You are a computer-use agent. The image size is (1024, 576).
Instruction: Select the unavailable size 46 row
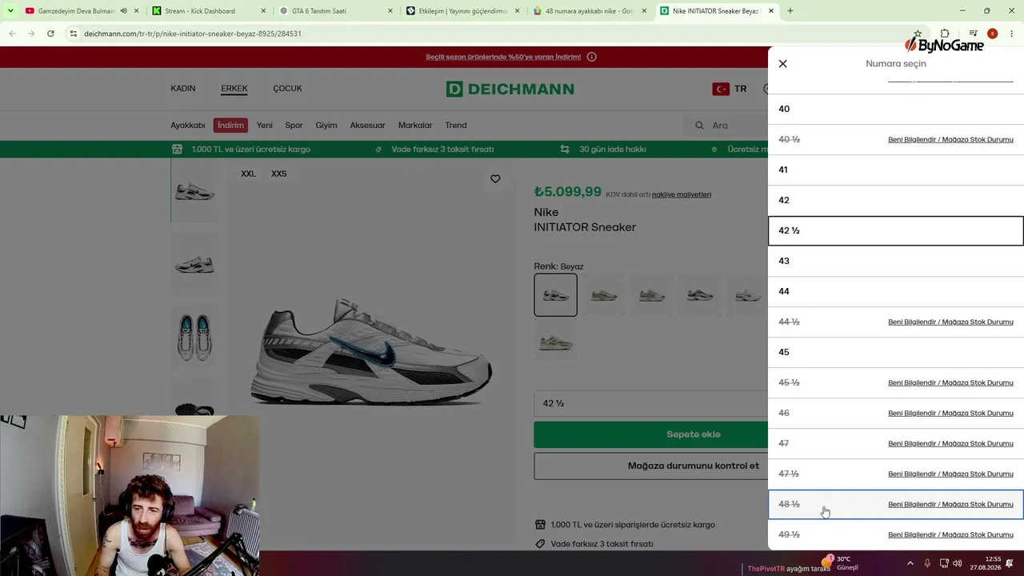click(896, 413)
